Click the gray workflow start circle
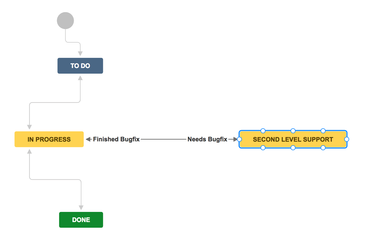Image resolution: width=368 pixels, height=250 pixels. click(x=65, y=21)
